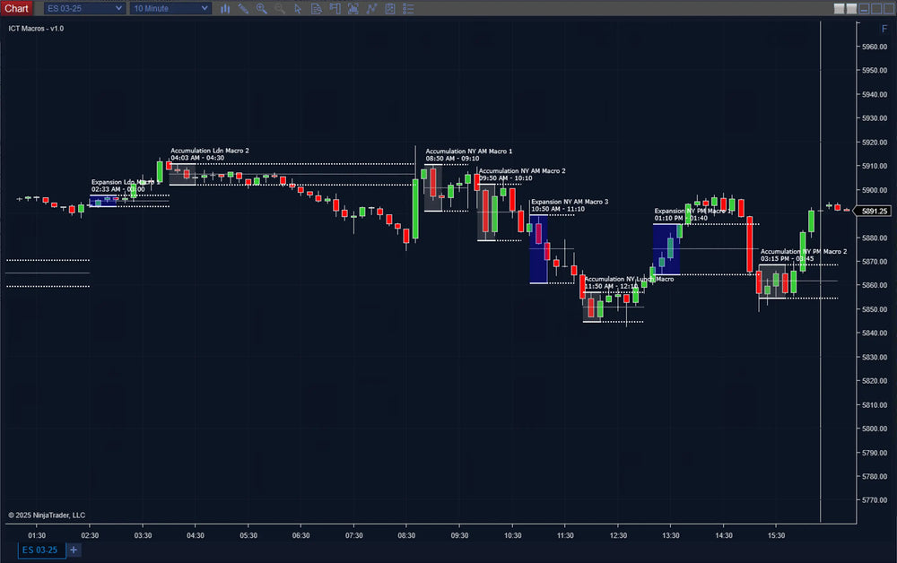
Task: Open the bar type chart style icon
Action: 224,8
